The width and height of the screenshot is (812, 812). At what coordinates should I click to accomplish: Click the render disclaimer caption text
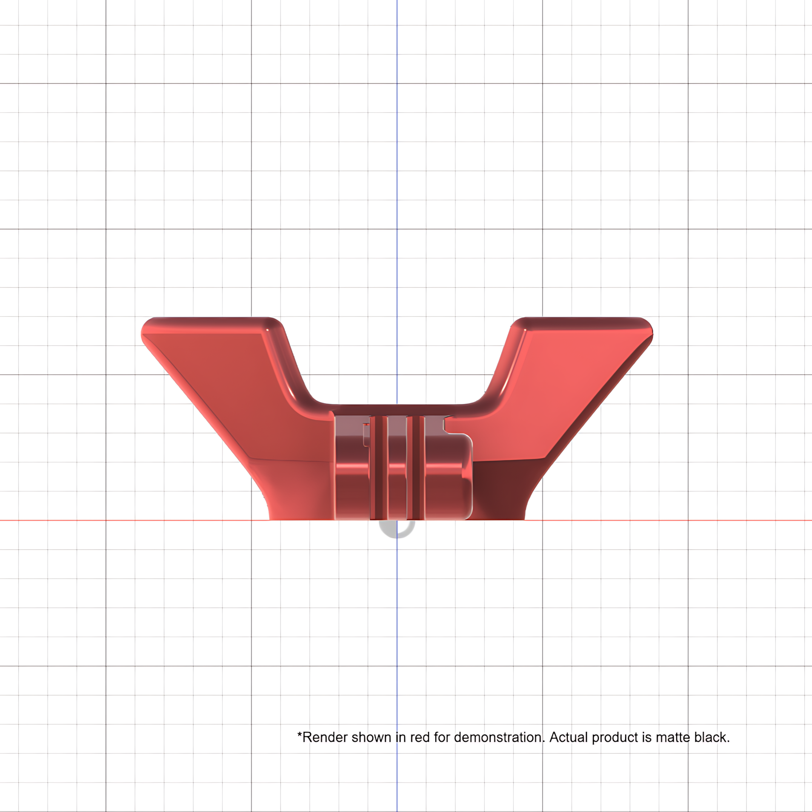coord(513,737)
